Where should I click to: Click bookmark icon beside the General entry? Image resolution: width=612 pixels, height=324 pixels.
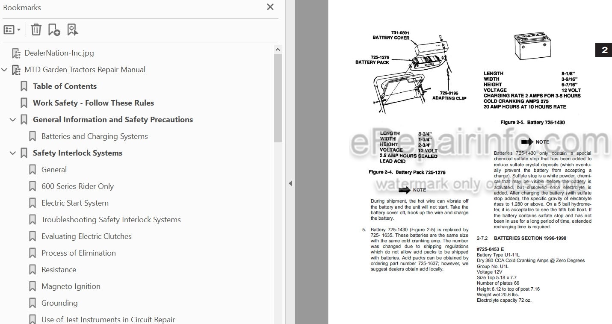tap(33, 170)
